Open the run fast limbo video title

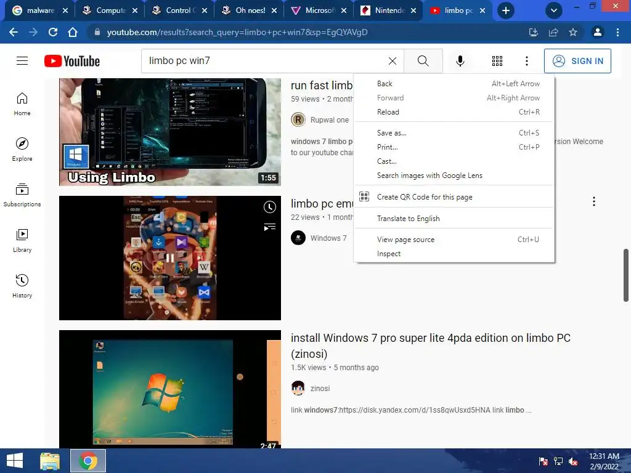point(322,85)
